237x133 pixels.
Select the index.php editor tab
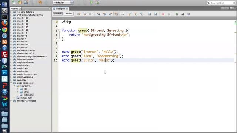60,9
